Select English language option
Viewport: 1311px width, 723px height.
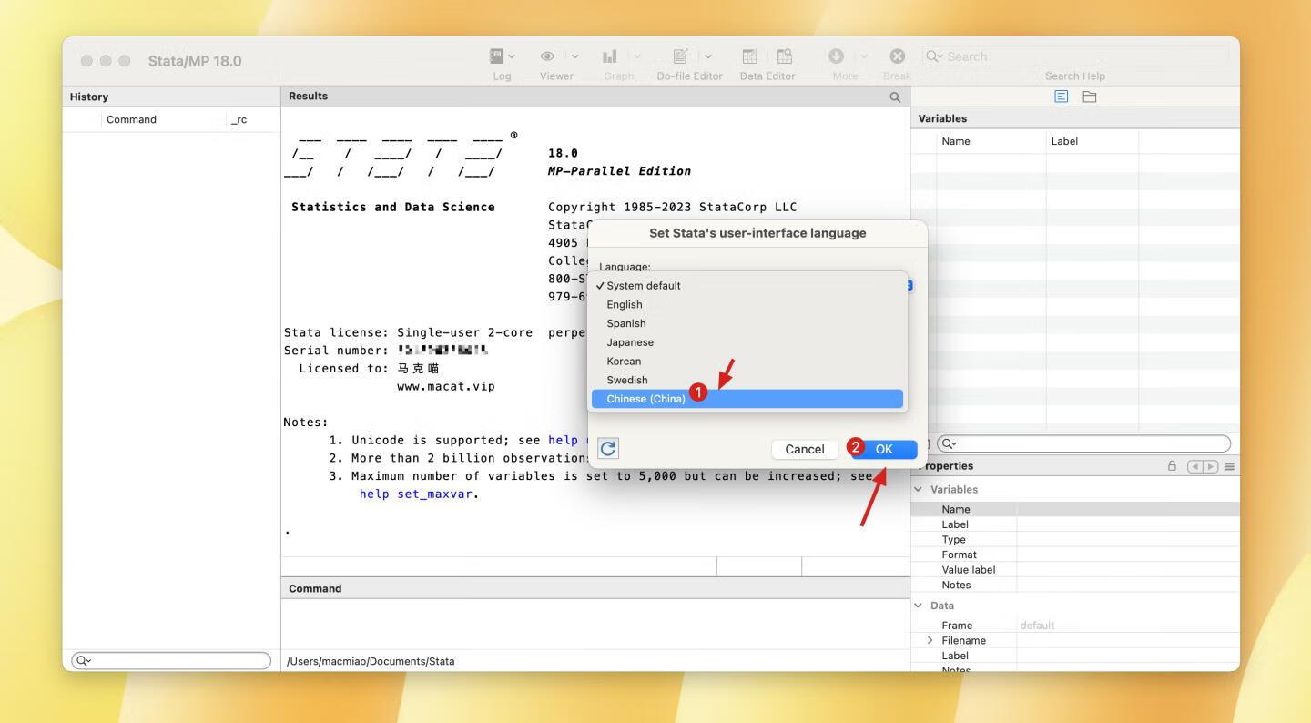tap(747, 304)
